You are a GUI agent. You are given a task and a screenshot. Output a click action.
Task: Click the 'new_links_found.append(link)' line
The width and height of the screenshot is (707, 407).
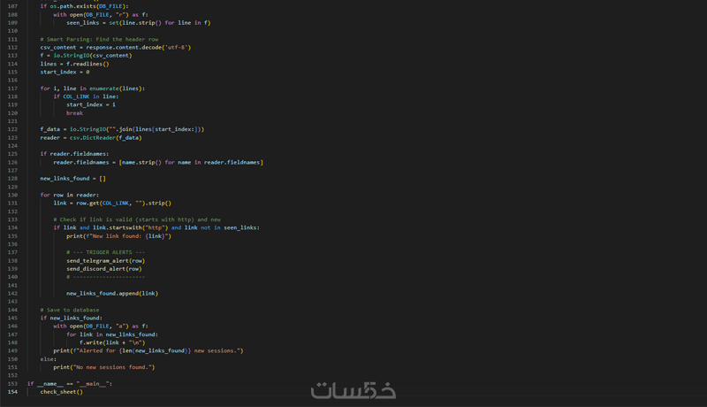point(112,293)
